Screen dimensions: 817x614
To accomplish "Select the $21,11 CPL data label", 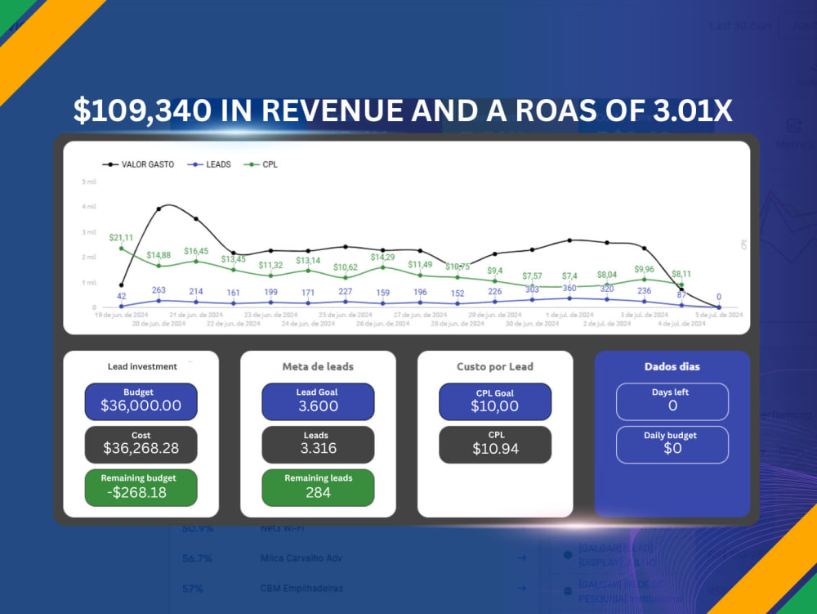I will click(121, 238).
